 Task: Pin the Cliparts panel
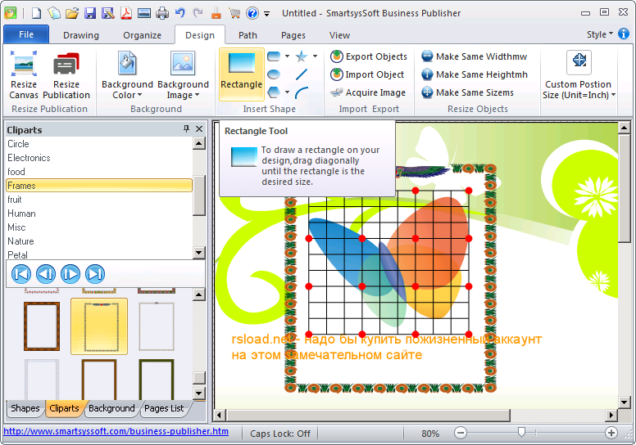point(186,128)
